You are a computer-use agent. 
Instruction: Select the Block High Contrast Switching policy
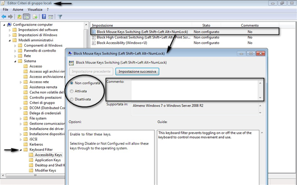144,37
